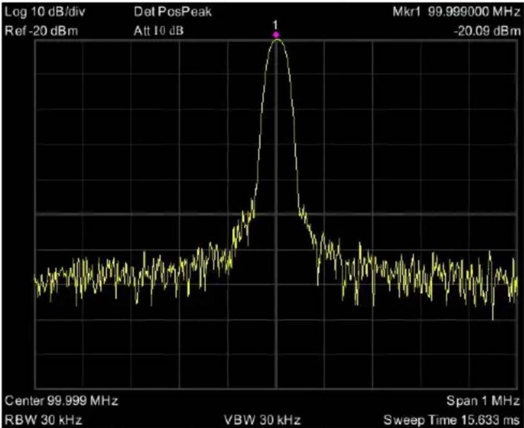Screen dimensions: 524x428
Task: Click the 'Log 10 dB/div' scale label
Action: (x=45, y=12)
